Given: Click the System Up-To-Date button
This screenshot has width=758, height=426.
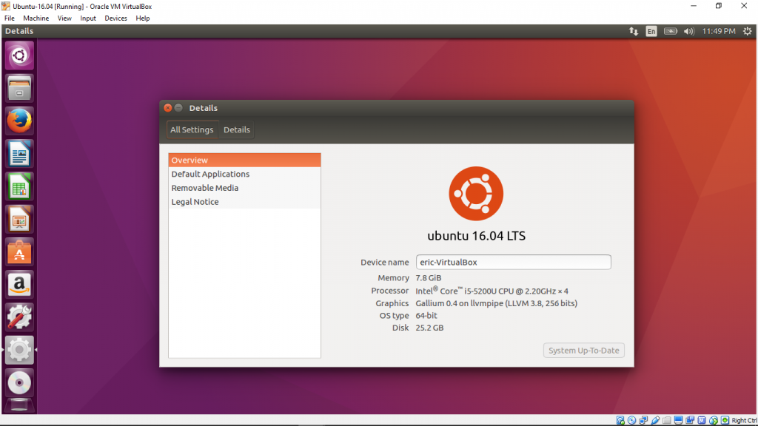Looking at the screenshot, I should click(x=583, y=350).
